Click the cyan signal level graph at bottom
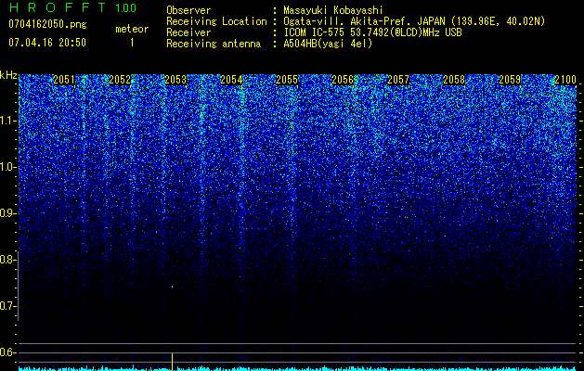Viewport: 584px width, 371px height. [x=297, y=368]
